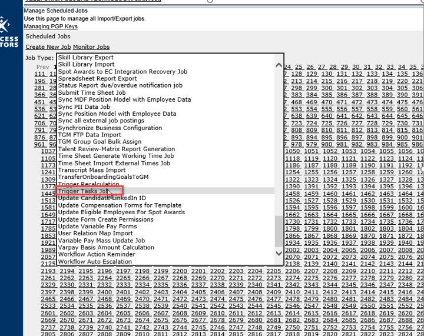The width and height of the screenshot is (424, 336).
Task: Jump to page 2750
Action: pos(293,327)
